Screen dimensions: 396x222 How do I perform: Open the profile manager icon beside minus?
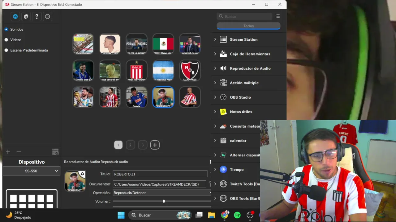[x=55, y=152]
